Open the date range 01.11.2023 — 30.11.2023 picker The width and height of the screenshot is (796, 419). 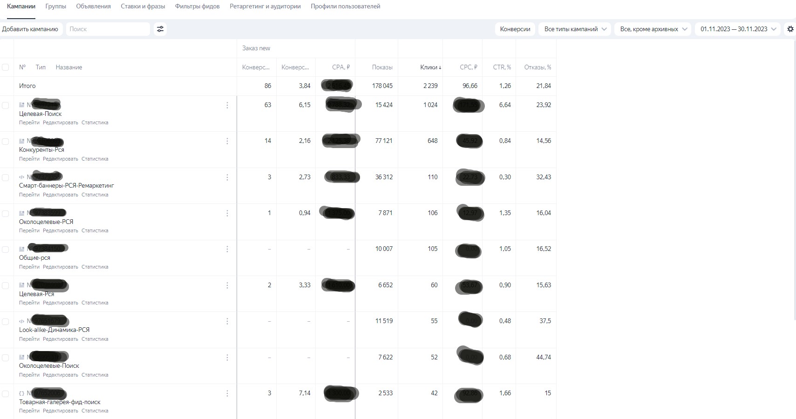click(x=738, y=29)
